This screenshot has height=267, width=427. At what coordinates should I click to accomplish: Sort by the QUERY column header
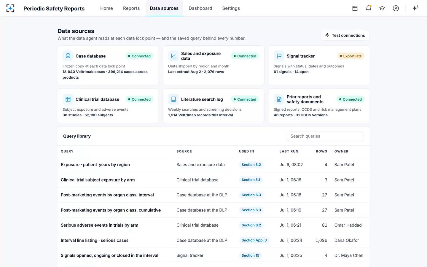[x=67, y=151]
